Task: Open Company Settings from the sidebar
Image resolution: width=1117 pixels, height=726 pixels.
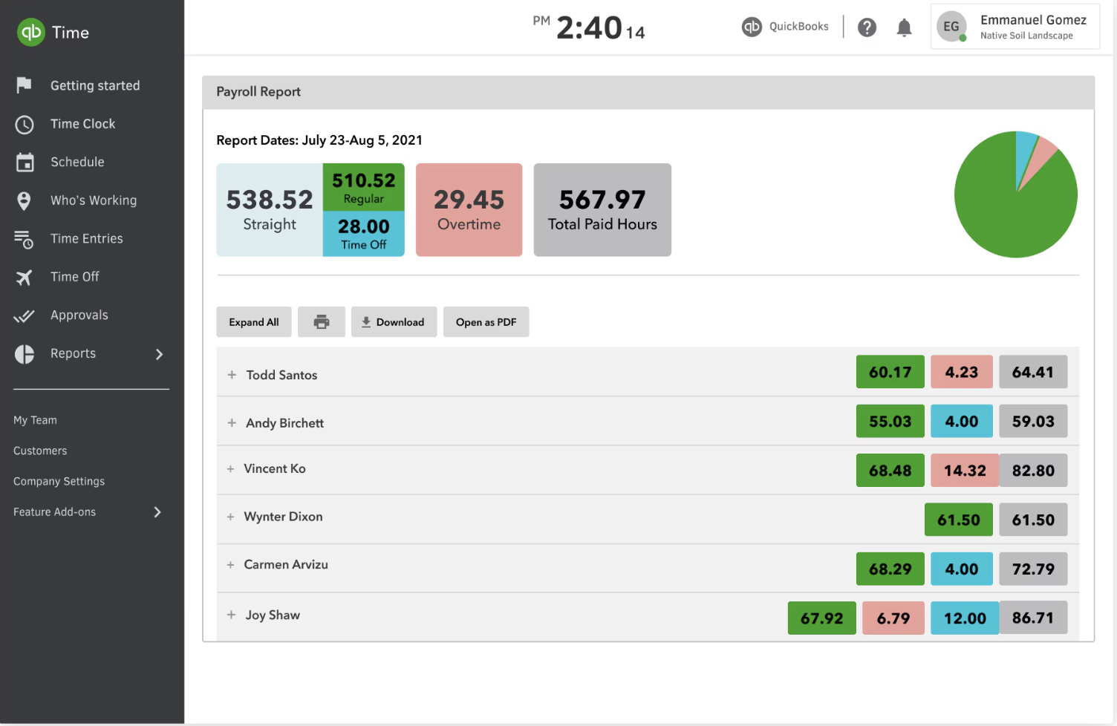Action: [59, 481]
